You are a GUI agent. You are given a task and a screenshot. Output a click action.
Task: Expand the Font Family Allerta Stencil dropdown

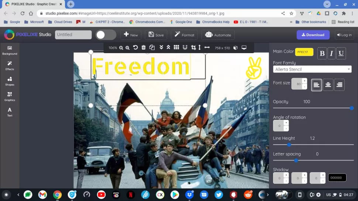pyautogui.click(x=312, y=69)
